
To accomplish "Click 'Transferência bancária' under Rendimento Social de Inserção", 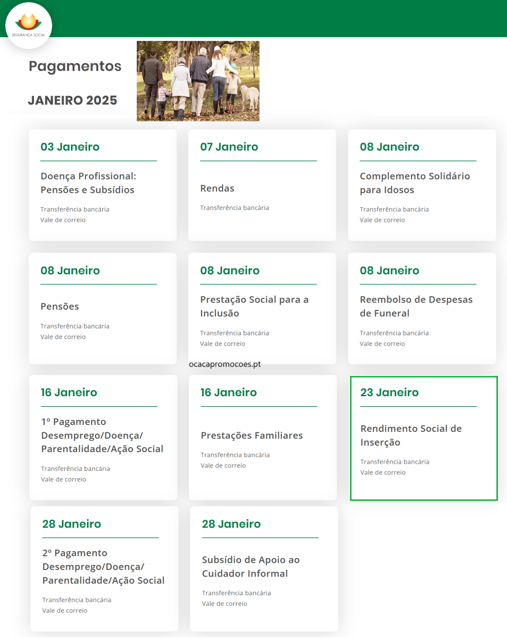I will click(x=395, y=462).
